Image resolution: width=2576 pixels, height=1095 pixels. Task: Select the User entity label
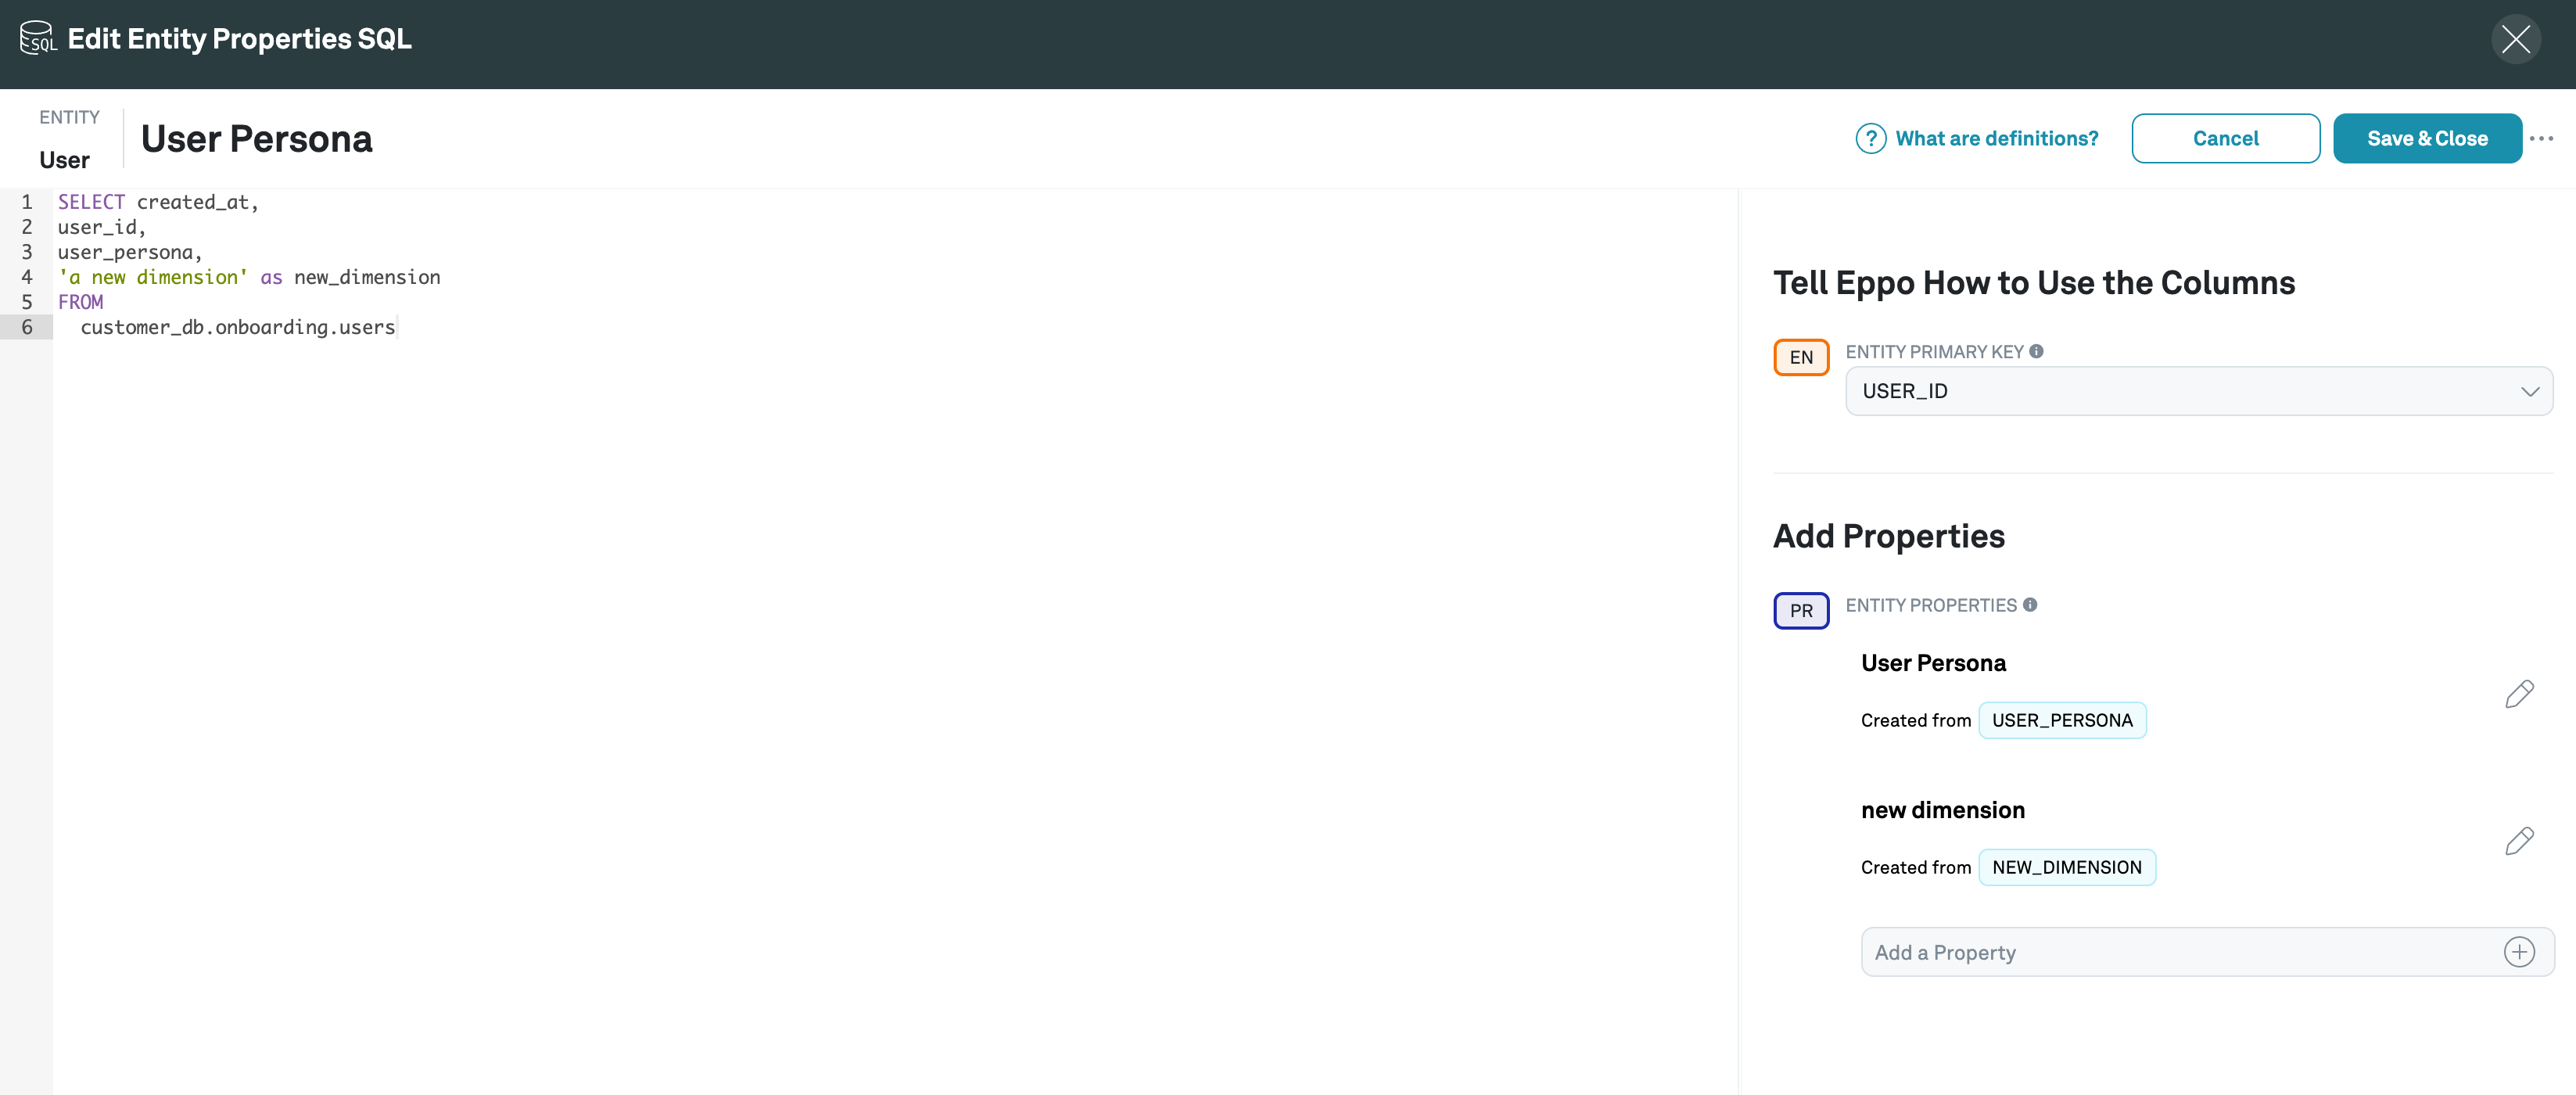pos(63,159)
